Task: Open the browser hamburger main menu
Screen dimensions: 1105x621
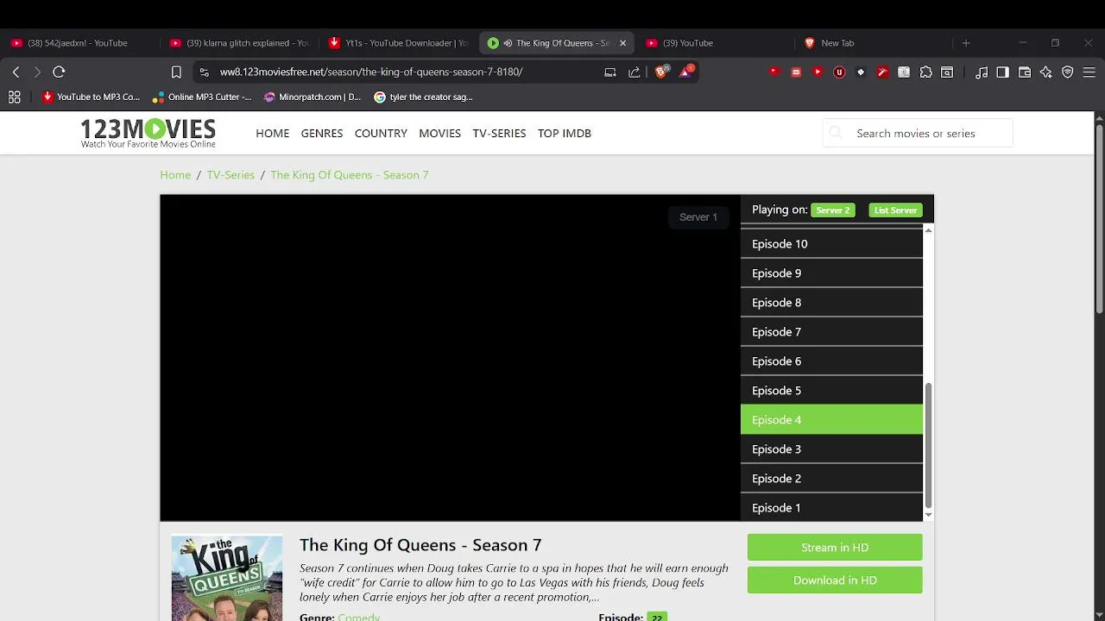Action: tap(1089, 72)
